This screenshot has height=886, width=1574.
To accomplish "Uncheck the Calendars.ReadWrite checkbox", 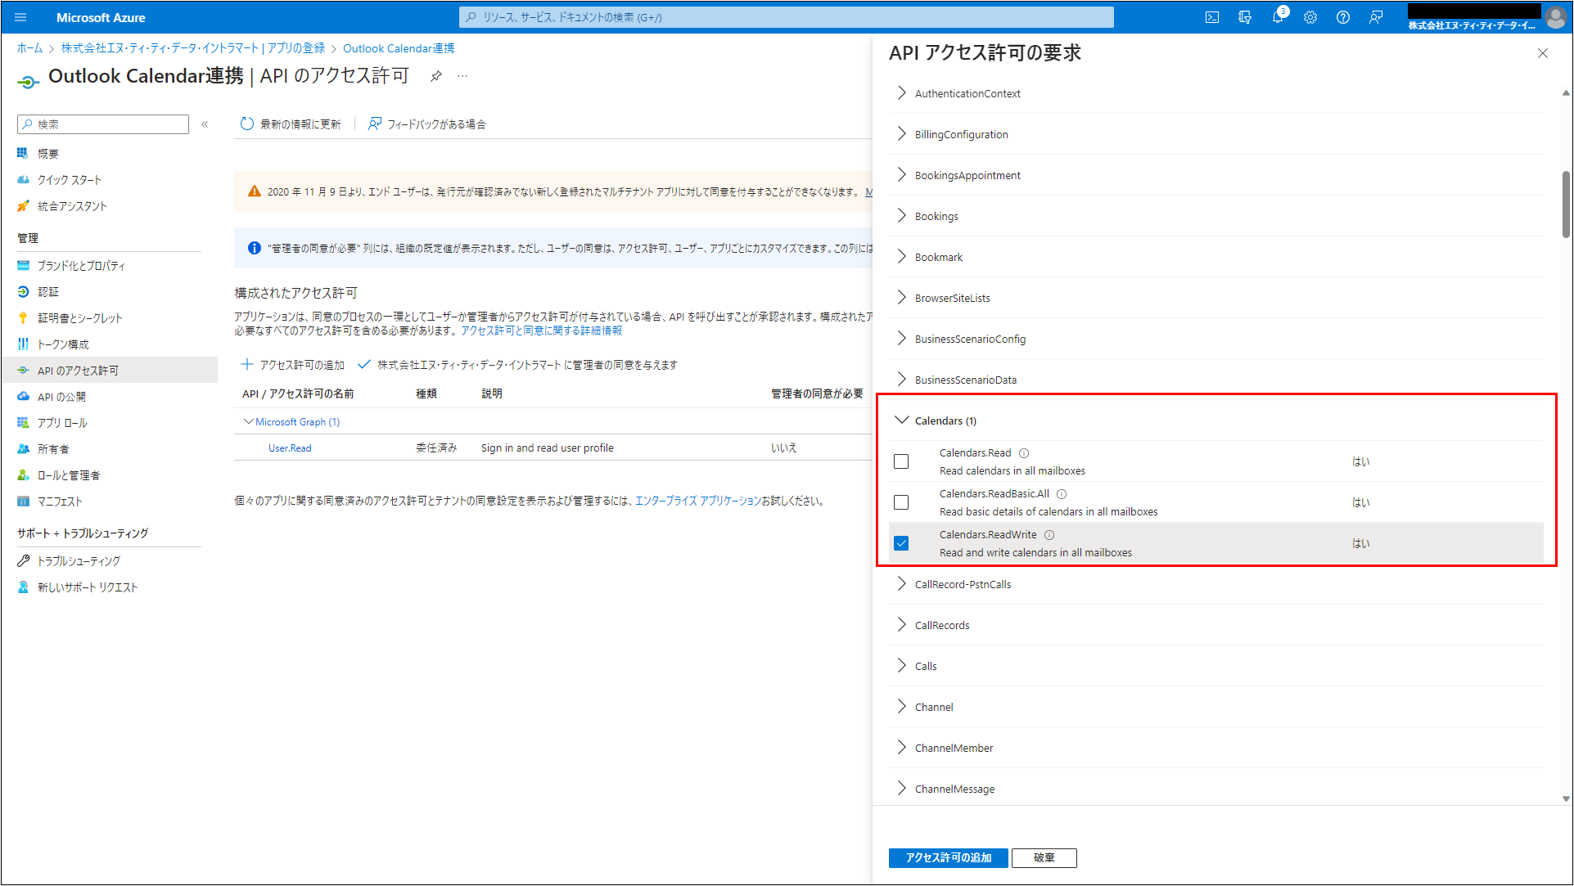I will point(901,543).
